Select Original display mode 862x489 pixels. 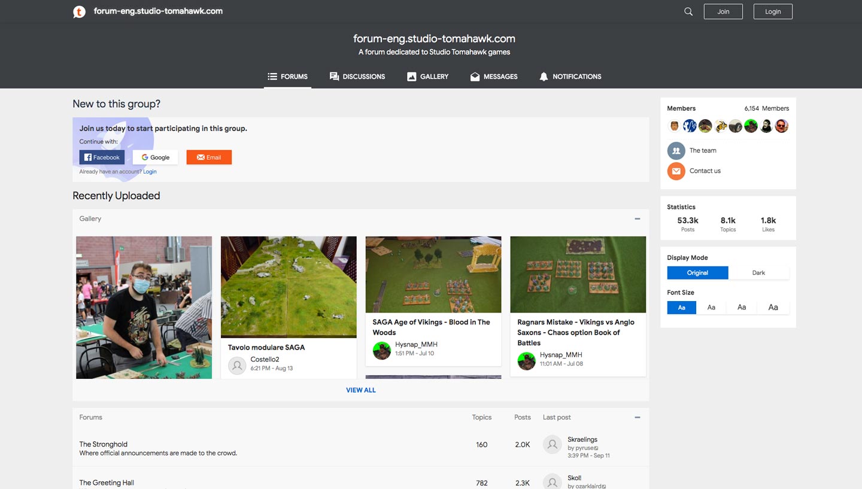coord(697,273)
